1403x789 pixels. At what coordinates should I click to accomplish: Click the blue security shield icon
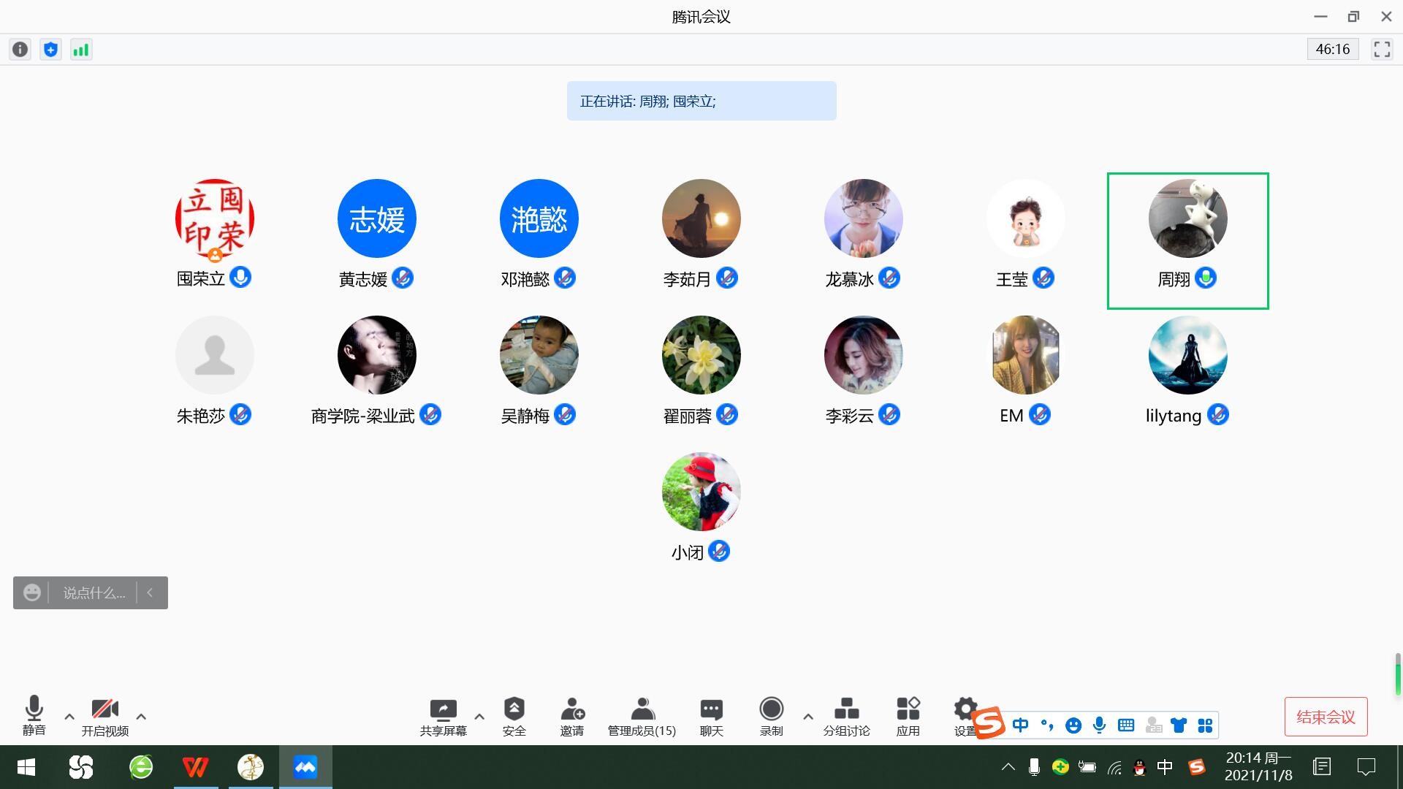tap(50, 50)
